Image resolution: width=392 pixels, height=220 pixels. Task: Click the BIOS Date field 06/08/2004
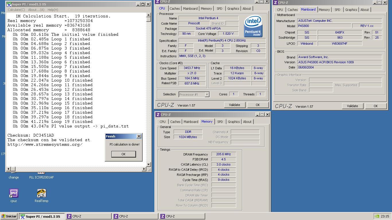click(339, 68)
